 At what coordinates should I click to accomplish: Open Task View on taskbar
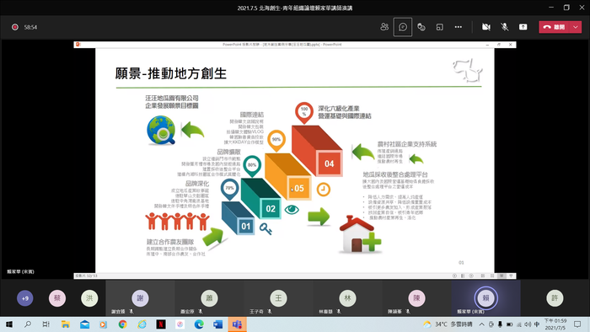point(46,324)
